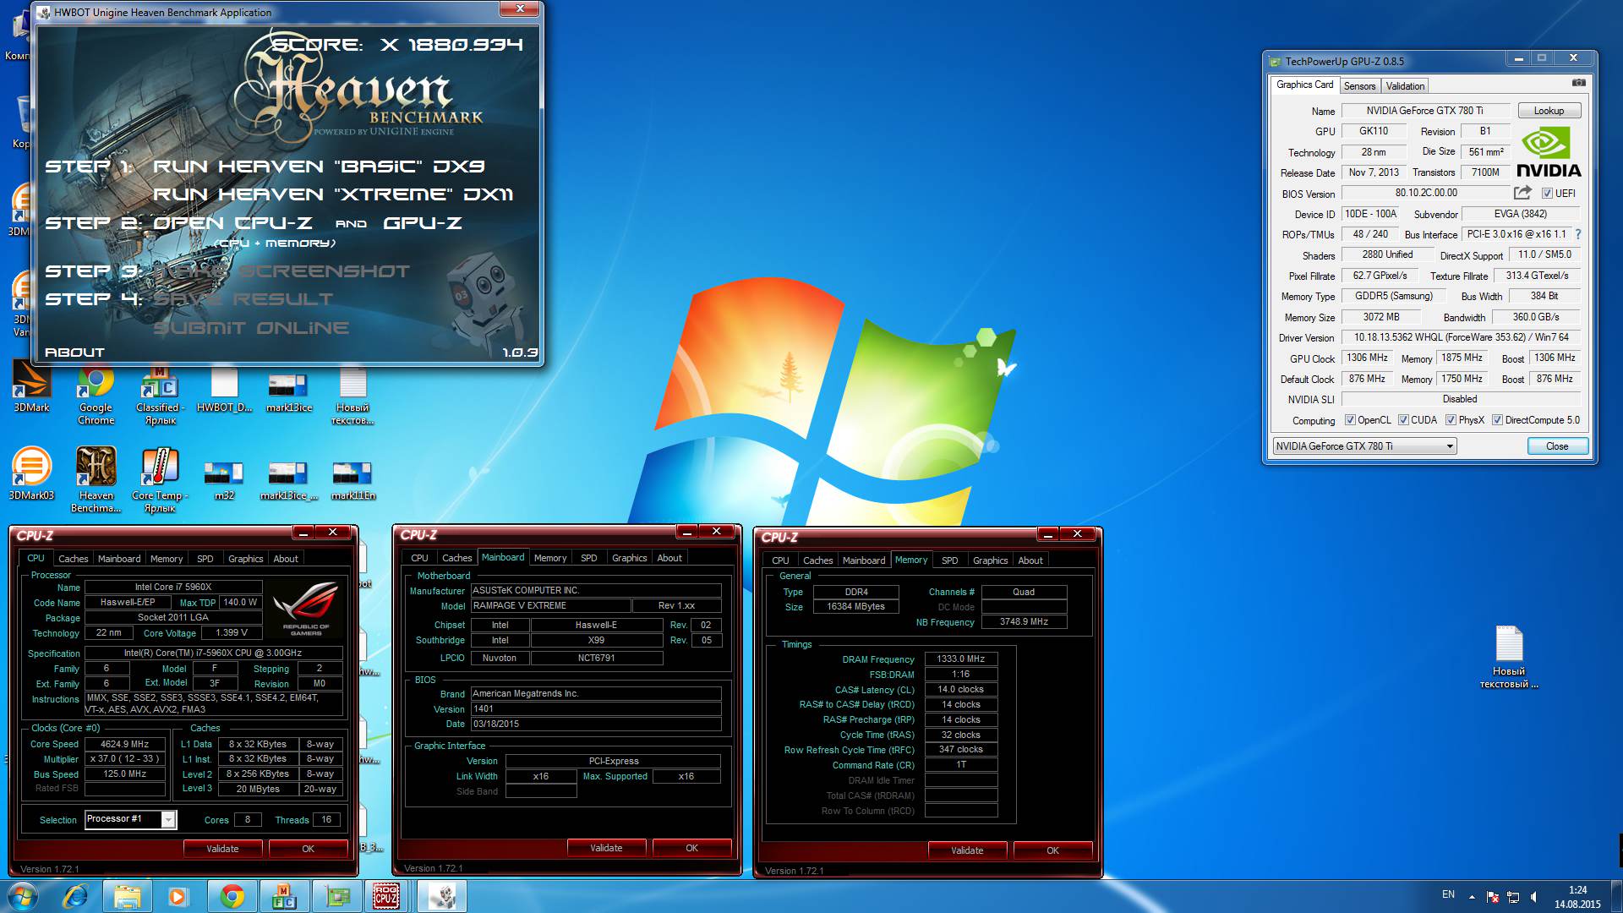Image resolution: width=1623 pixels, height=913 pixels.
Task: Open Memory tab in Mainboard CPU-Z window
Action: [550, 558]
